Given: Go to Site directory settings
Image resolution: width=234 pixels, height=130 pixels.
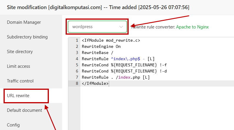Looking at the screenshot, I should [20, 52].
